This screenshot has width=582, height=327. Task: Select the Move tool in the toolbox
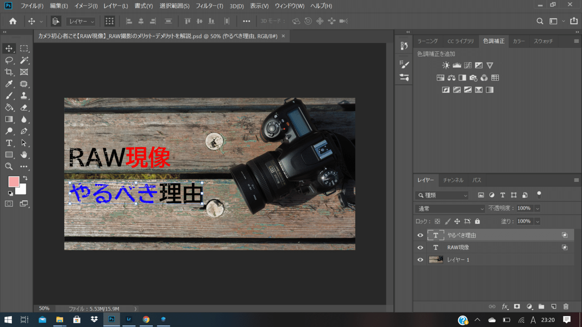pos(9,49)
